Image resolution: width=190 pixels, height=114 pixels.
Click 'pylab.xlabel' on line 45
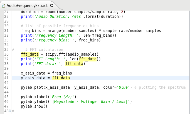click(x=34, y=97)
